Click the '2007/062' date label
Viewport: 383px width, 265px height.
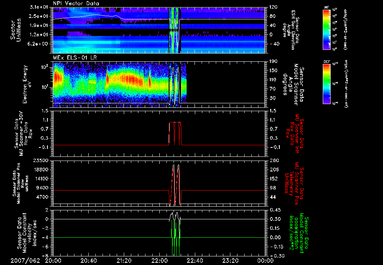click(x=25, y=261)
